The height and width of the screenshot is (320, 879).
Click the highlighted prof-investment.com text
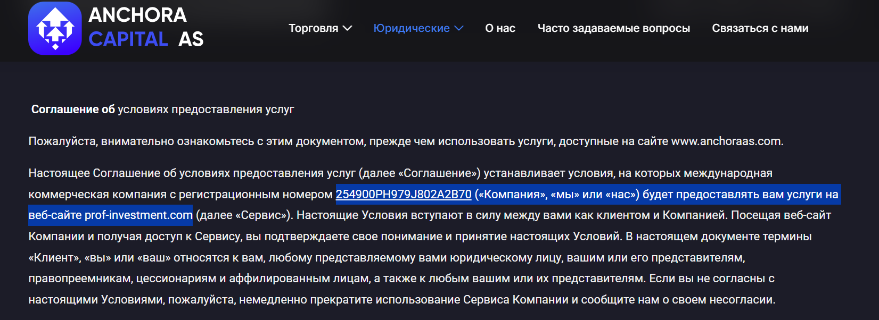point(138,215)
